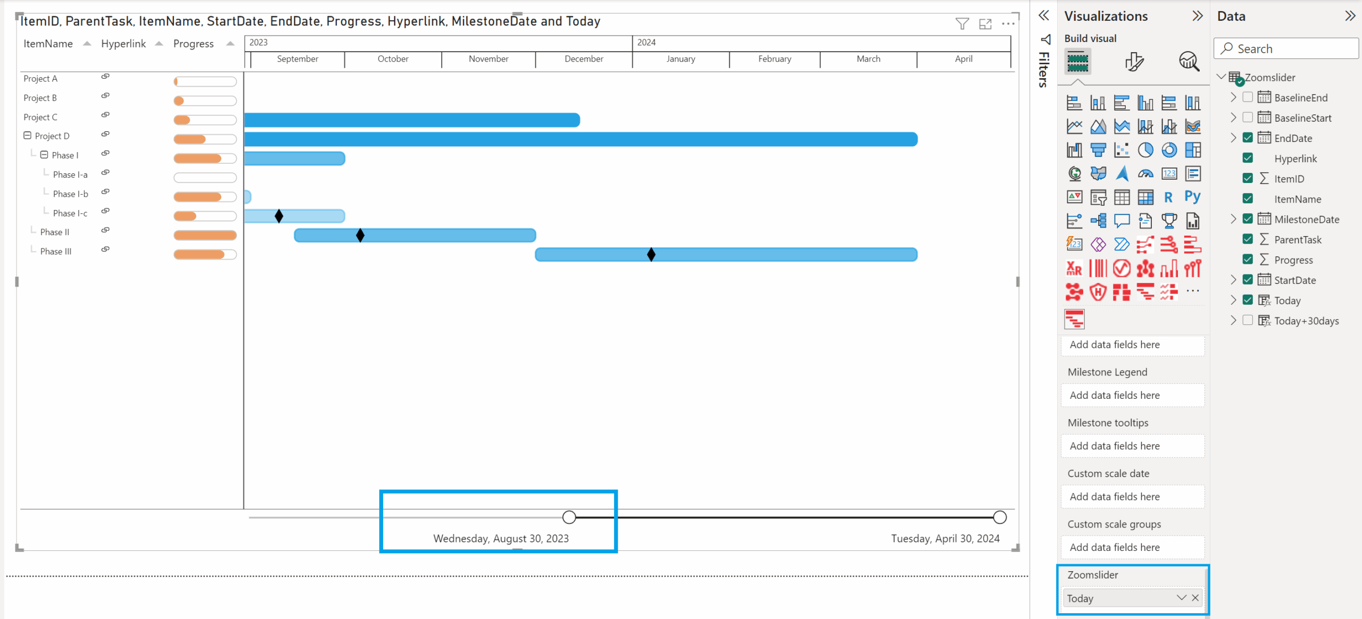Remove Today from the Zoomslider field well
This screenshot has height=619, width=1362.
[x=1195, y=598]
